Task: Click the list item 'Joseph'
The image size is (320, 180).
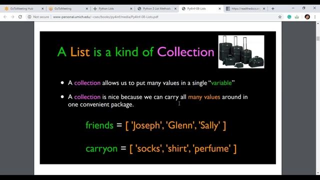Action: tap(146, 125)
